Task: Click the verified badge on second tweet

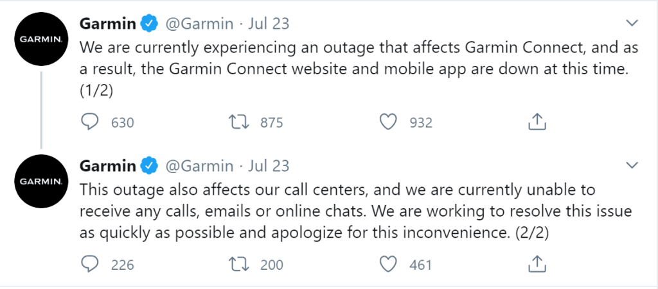Action: click(150, 166)
